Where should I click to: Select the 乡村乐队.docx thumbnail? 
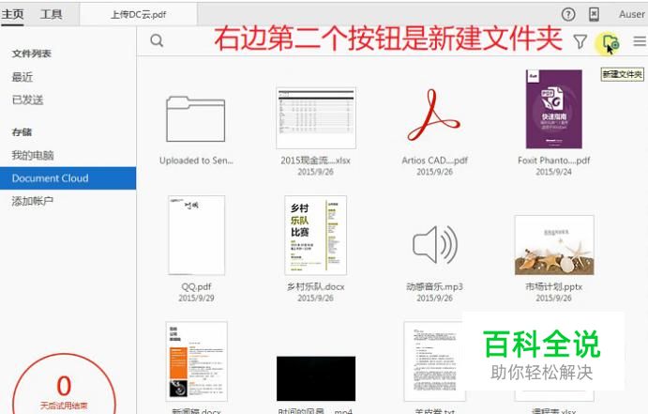coord(316,236)
